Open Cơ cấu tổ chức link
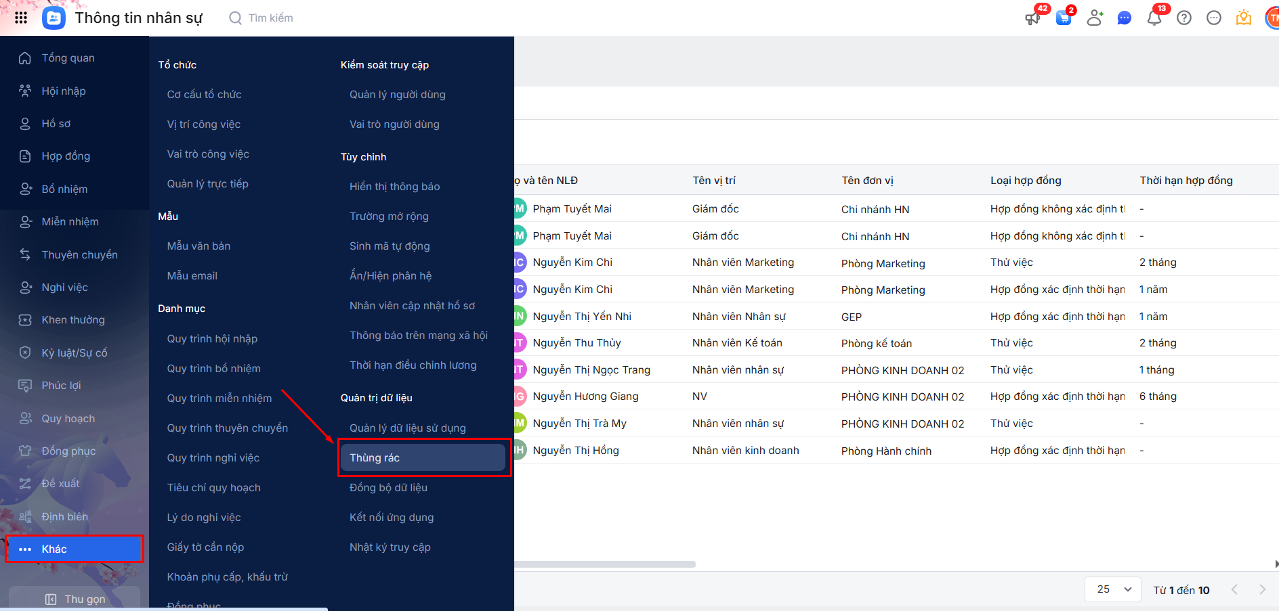This screenshot has height=611, width=1279. coord(204,95)
